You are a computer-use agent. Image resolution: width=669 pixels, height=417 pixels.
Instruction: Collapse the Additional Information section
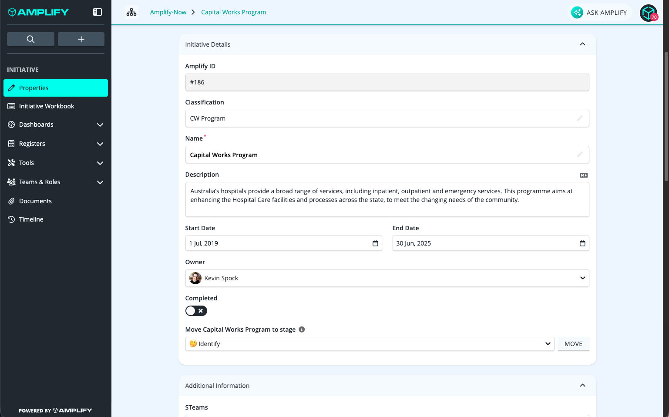click(582, 386)
